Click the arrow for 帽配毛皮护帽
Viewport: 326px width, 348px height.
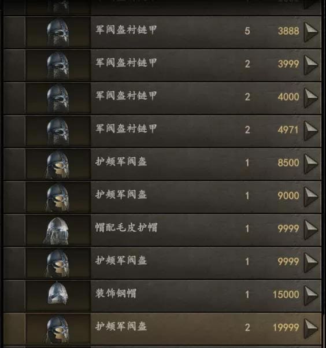click(x=311, y=229)
